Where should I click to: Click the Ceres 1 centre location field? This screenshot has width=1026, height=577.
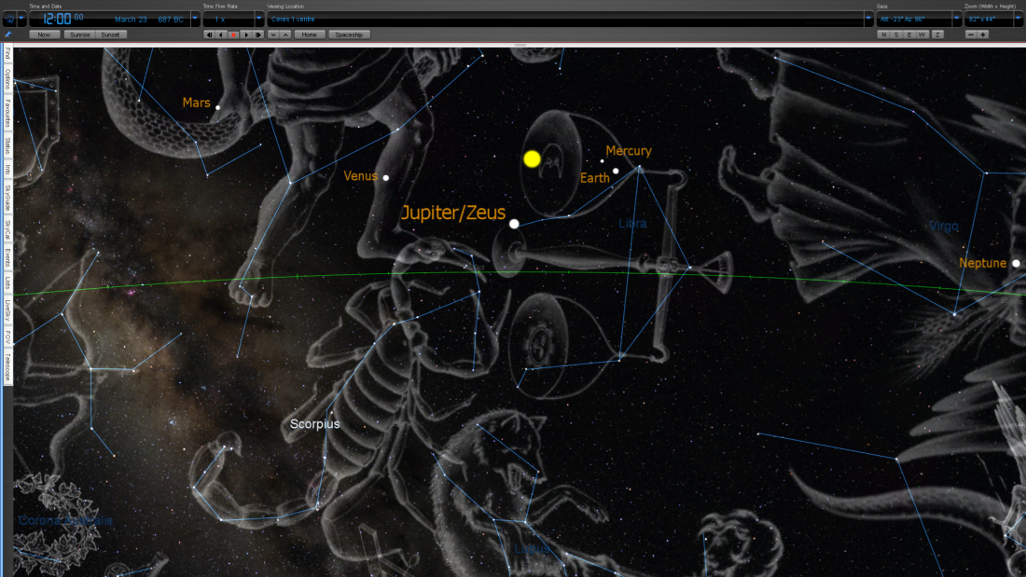tap(565, 20)
